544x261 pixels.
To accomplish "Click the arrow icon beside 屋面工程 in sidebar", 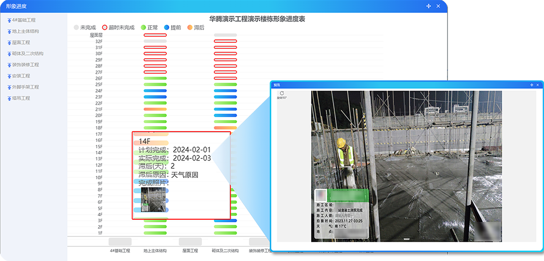I will 10,43.
